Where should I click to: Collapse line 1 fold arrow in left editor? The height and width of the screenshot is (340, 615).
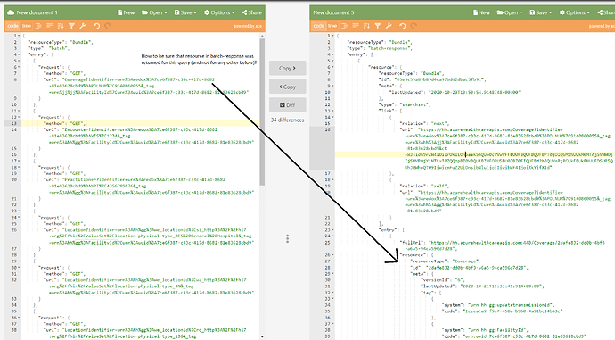(20, 36)
